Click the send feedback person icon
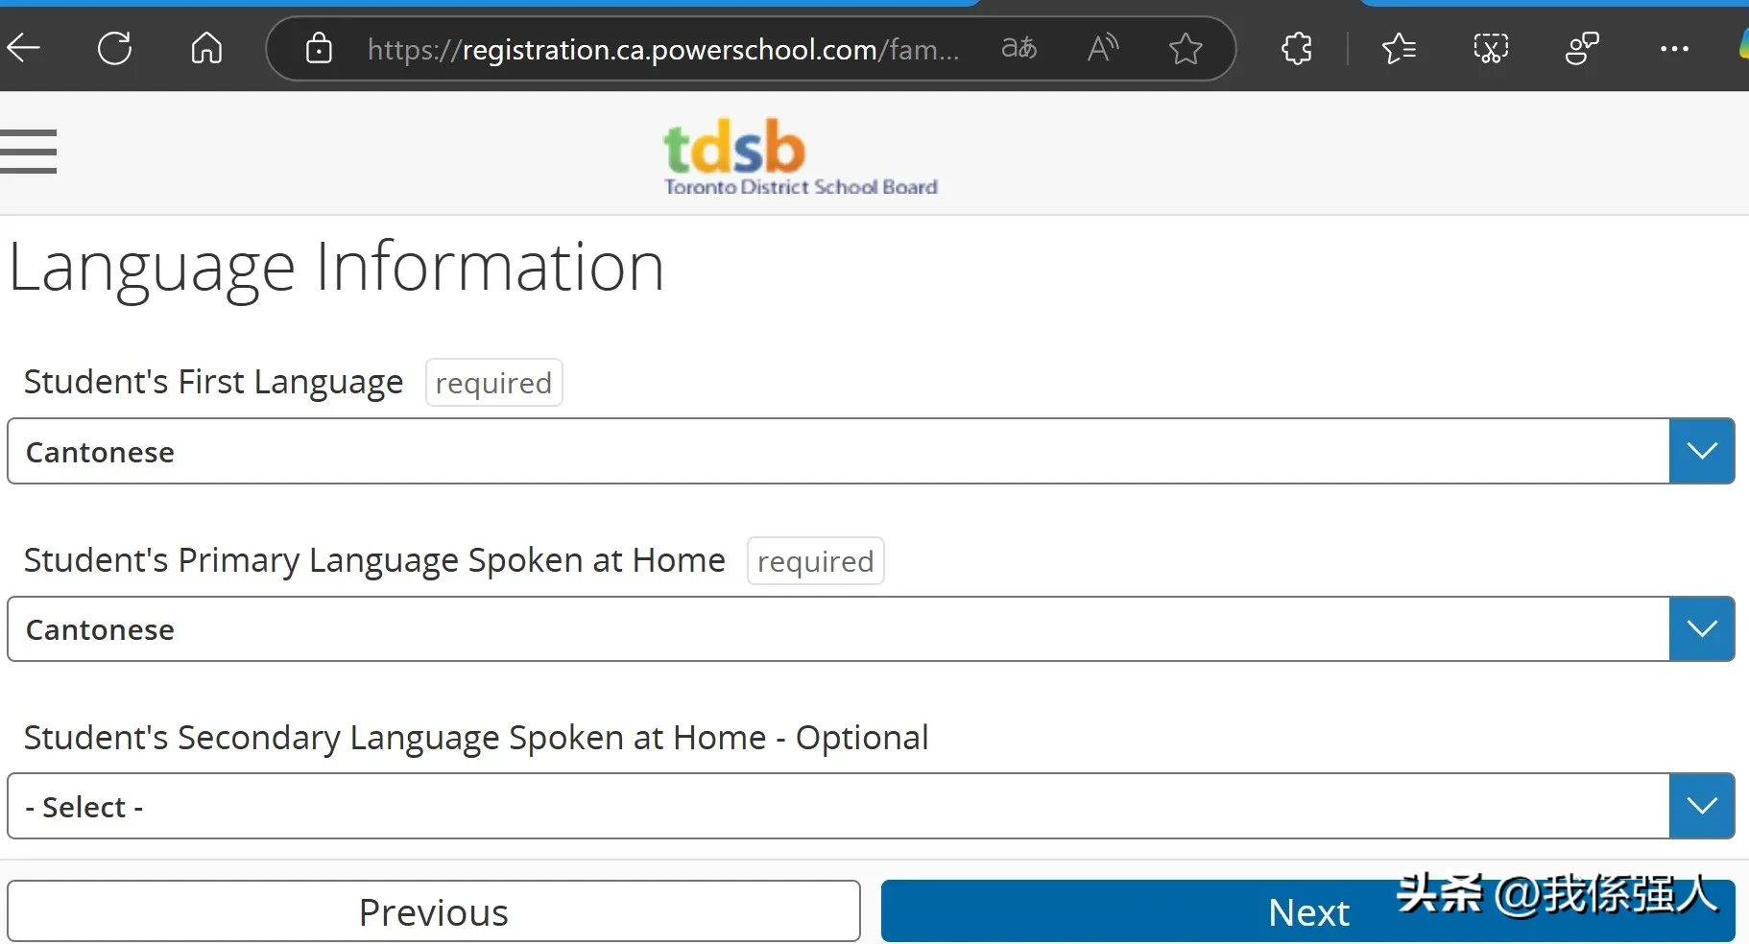 (1581, 48)
